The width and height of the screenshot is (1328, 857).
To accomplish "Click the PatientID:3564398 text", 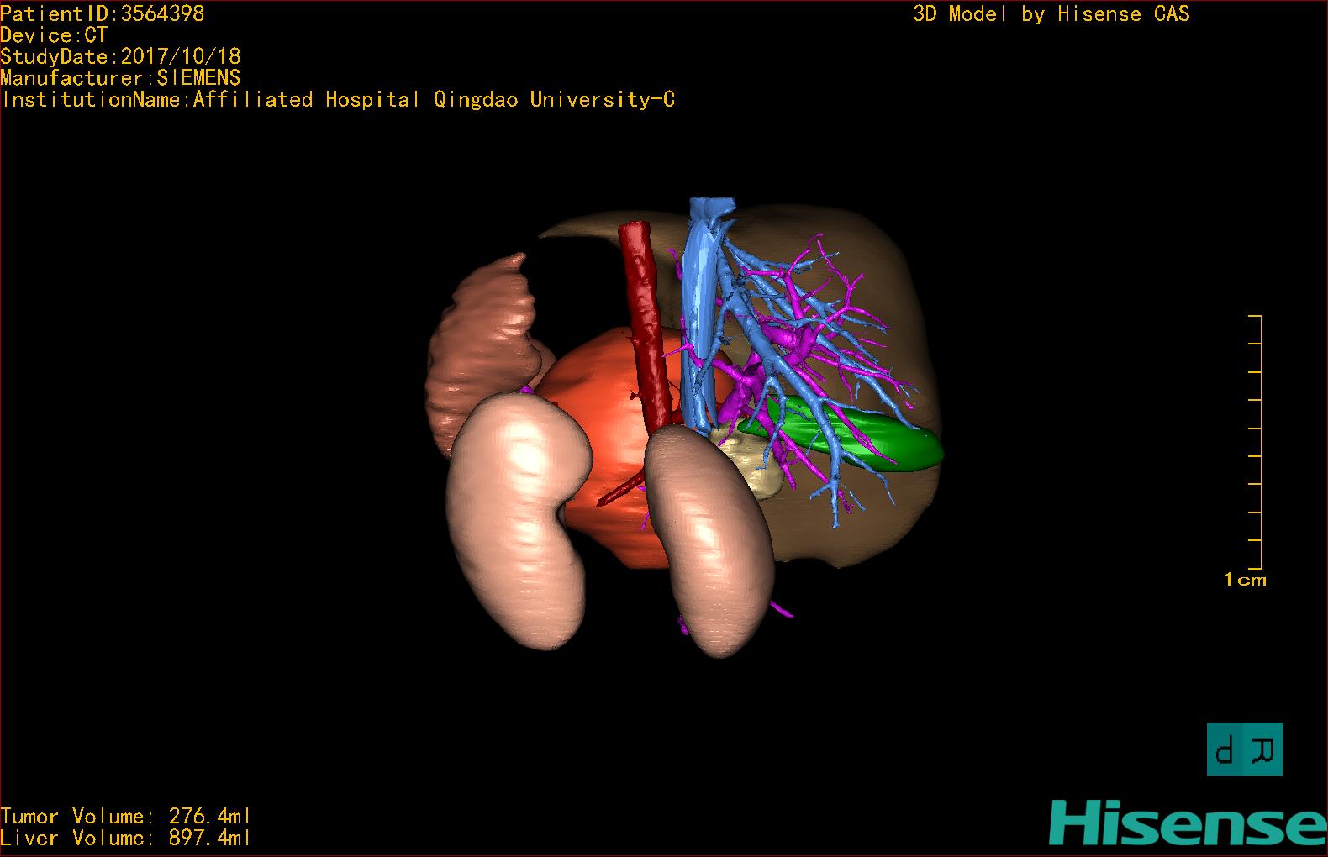I will [103, 13].
